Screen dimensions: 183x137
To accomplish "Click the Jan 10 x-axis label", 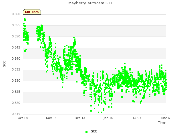I will pos(108,118).
